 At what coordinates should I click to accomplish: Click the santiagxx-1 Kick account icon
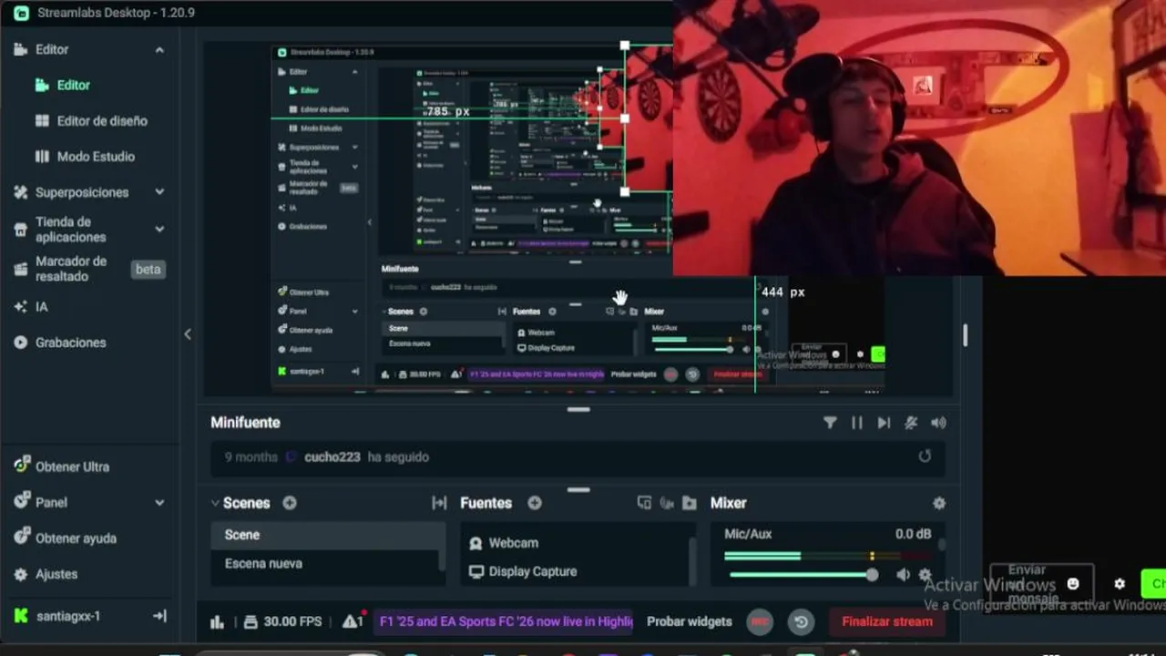pos(21,616)
